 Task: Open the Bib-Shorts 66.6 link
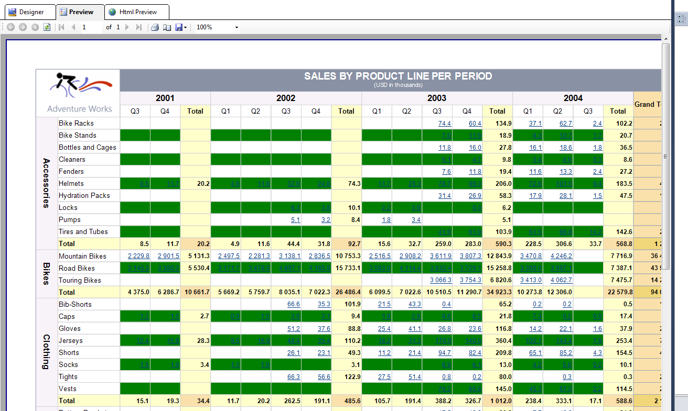pyautogui.click(x=294, y=304)
